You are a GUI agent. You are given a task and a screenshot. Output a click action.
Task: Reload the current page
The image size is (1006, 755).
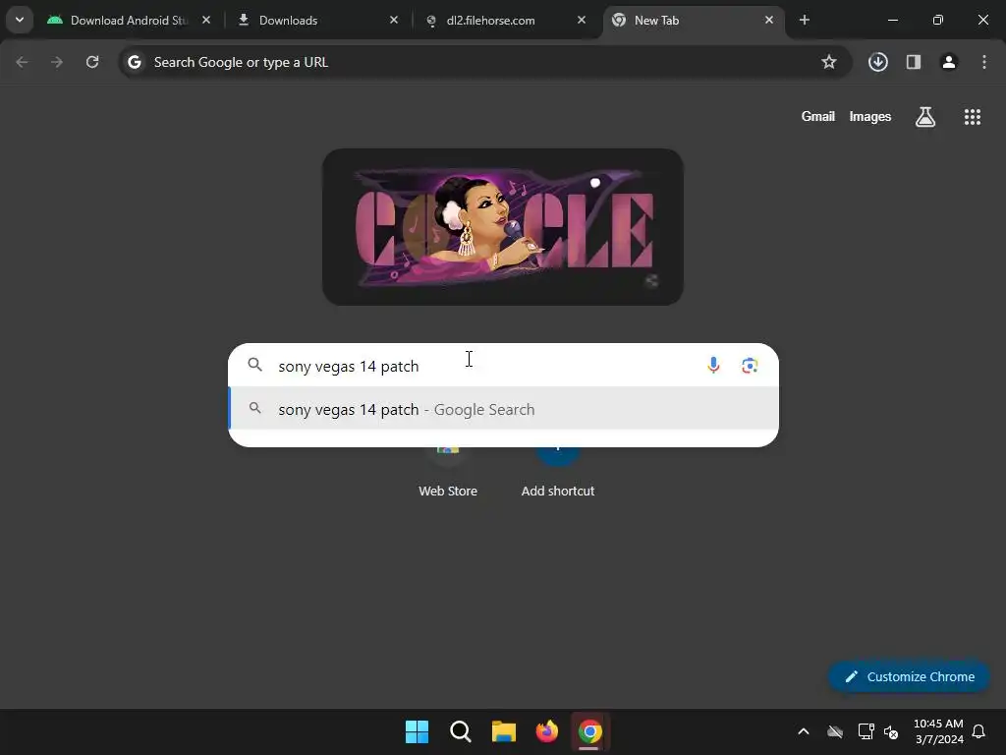click(92, 62)
